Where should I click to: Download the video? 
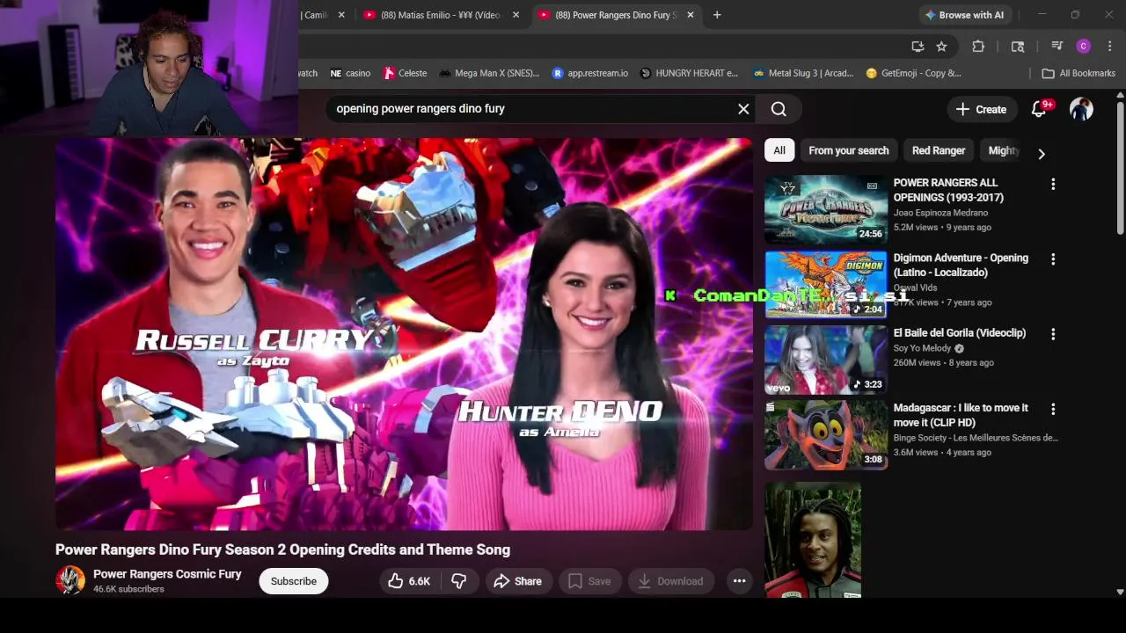tap(670, 581)
